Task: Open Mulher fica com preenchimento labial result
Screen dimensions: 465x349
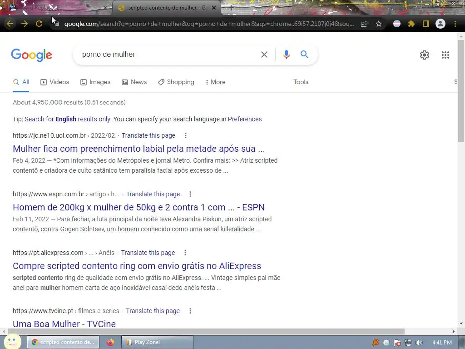Action: pyautogui.click(x=139, y=149)
